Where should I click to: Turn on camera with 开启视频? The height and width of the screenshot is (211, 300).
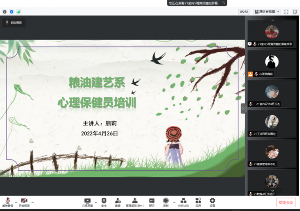(x=24, y=202)
